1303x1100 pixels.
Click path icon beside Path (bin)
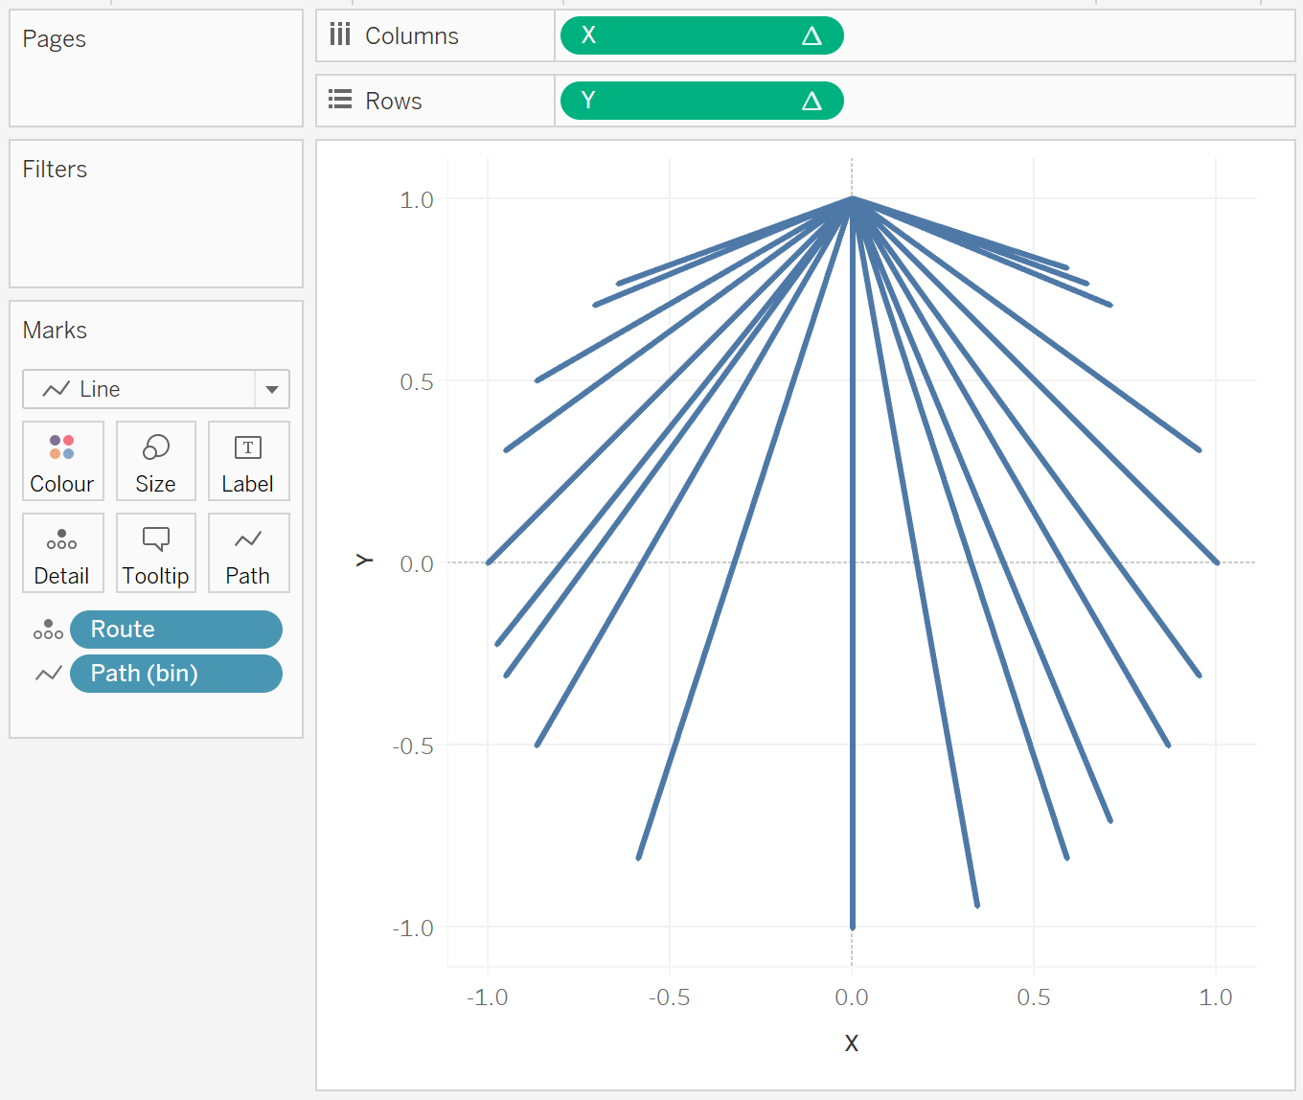[x=48, y=674]
